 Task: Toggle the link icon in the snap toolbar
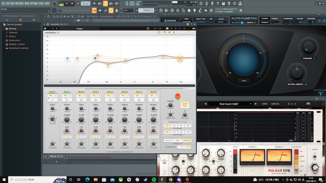(111, 10)
